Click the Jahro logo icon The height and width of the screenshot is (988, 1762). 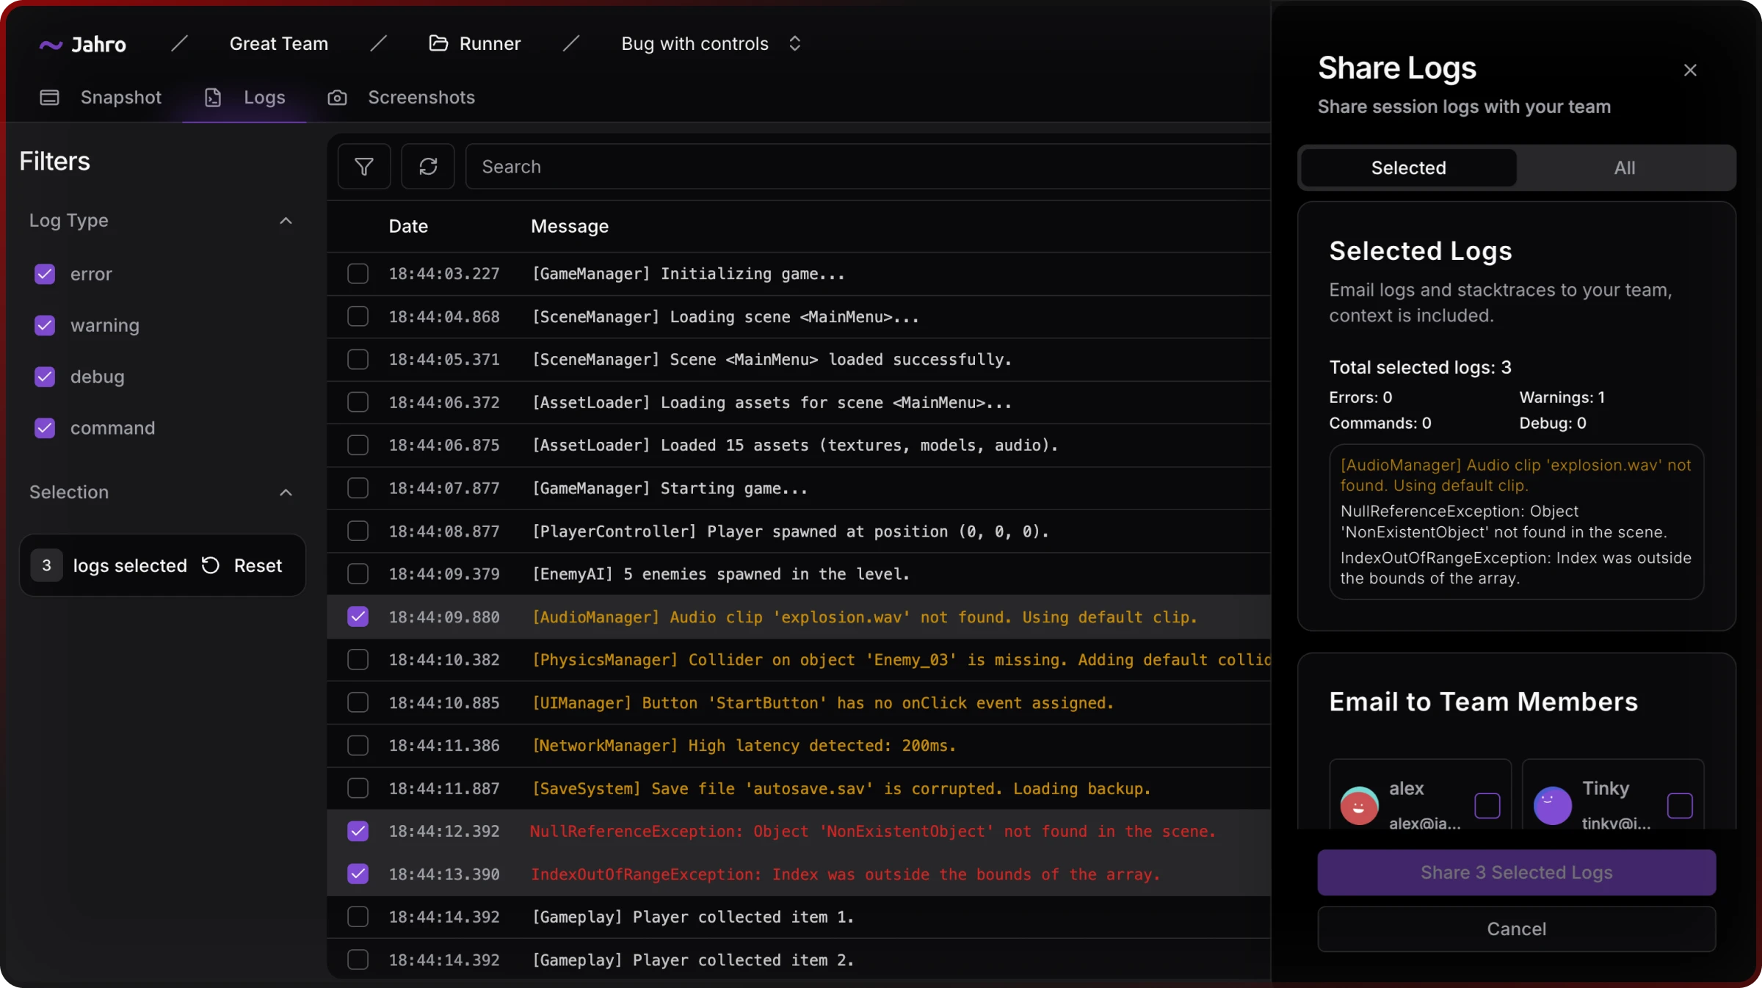pyautogui.click(x=50, y=45)
